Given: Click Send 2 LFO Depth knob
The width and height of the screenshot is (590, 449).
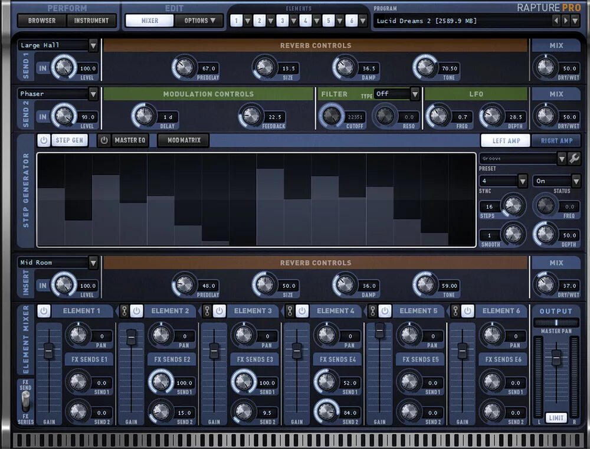Looking at the screenshot, I should coord(491,116).
